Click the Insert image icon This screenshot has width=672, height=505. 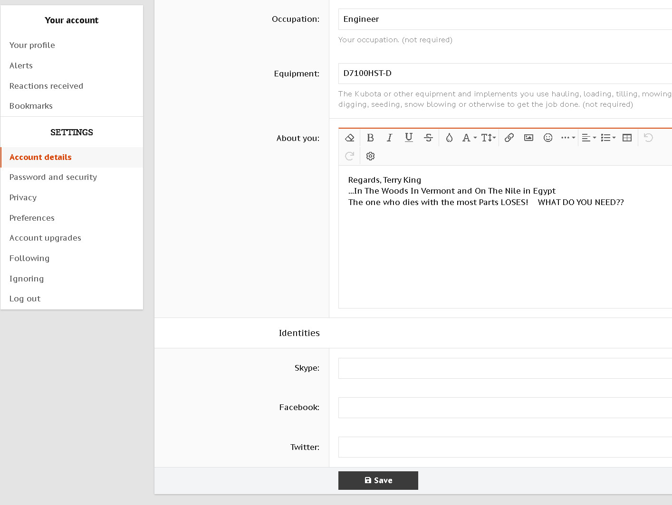[528, 138]
